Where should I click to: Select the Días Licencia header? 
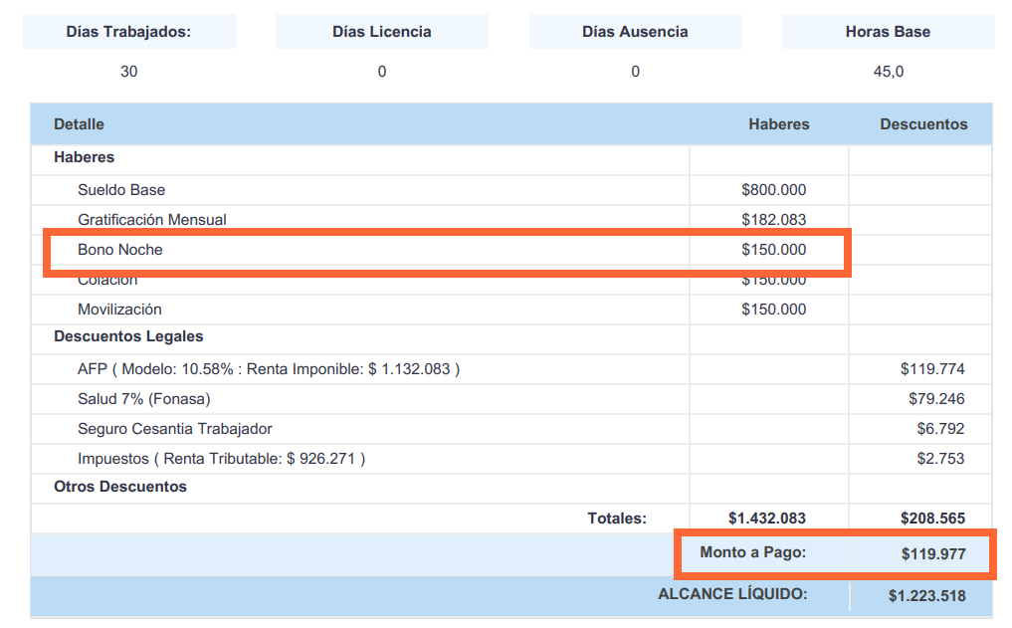pyautogui.click(x=382, y=31)
